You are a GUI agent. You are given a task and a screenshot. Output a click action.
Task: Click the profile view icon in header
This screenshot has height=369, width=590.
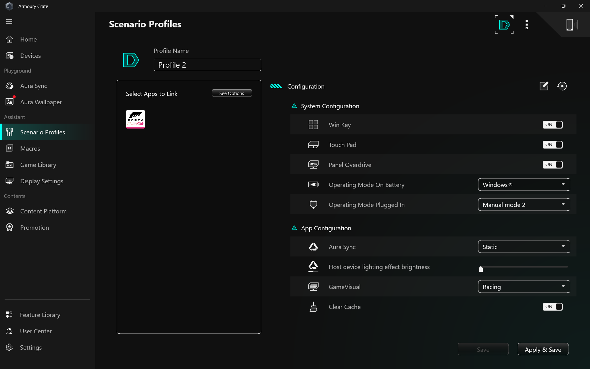(x=504, y=25)
